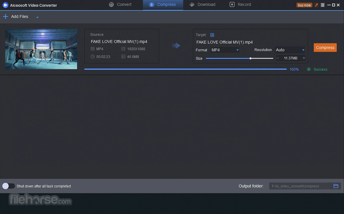The width and height of the screenshot is (344, 214).
Task: Increase target size with plus button
Action: point(304,58)
